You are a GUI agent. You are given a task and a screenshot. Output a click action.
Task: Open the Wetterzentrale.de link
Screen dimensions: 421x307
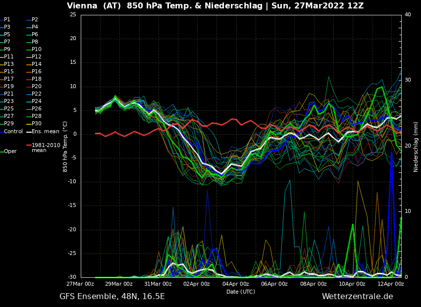click(x=357, y=297)
